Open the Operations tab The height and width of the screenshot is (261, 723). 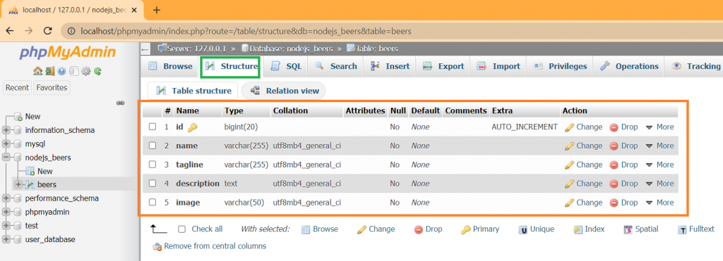click(x=629, y=66)
